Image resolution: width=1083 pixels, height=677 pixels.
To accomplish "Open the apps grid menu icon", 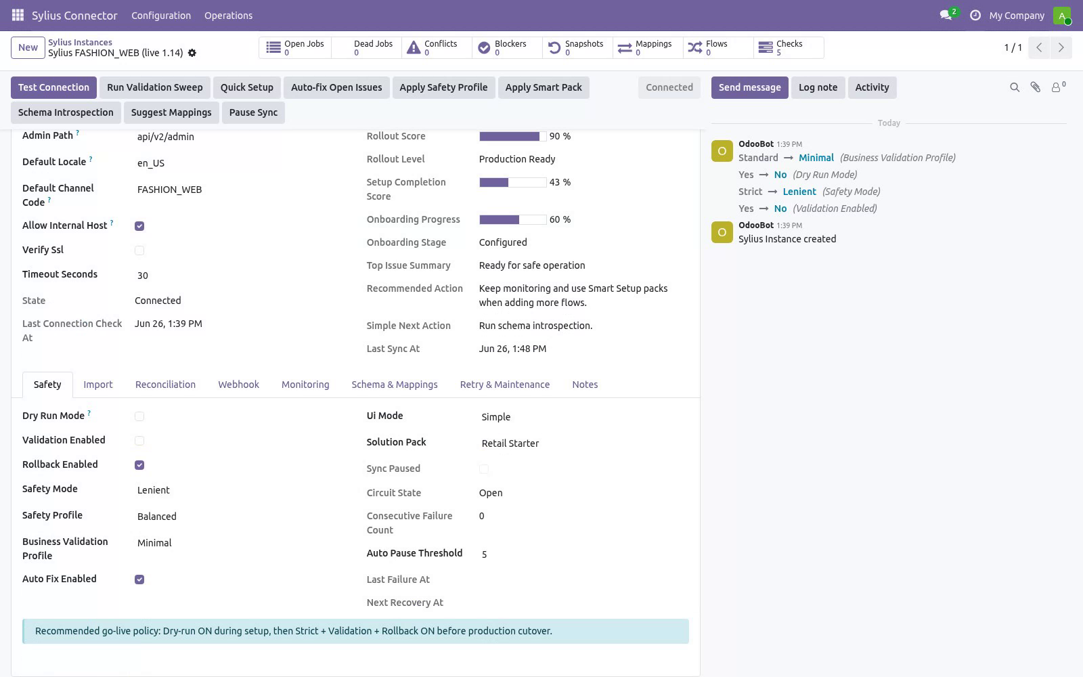I will tap(18, 15).
